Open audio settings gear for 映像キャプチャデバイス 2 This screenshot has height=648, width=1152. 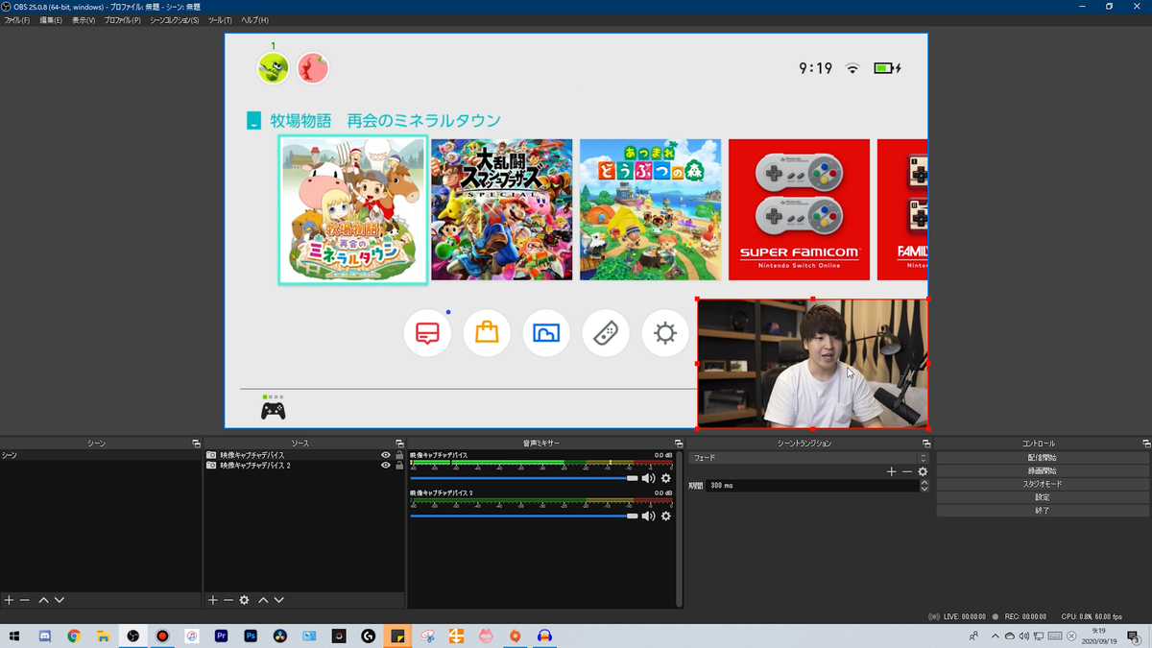[665, 516]
